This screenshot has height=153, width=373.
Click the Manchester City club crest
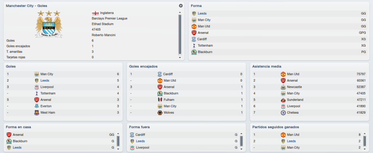tap(49, 24)
